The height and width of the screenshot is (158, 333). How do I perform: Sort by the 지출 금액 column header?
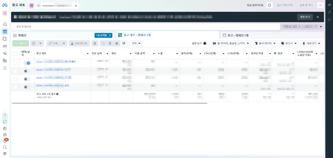click(x=140, y=53)
